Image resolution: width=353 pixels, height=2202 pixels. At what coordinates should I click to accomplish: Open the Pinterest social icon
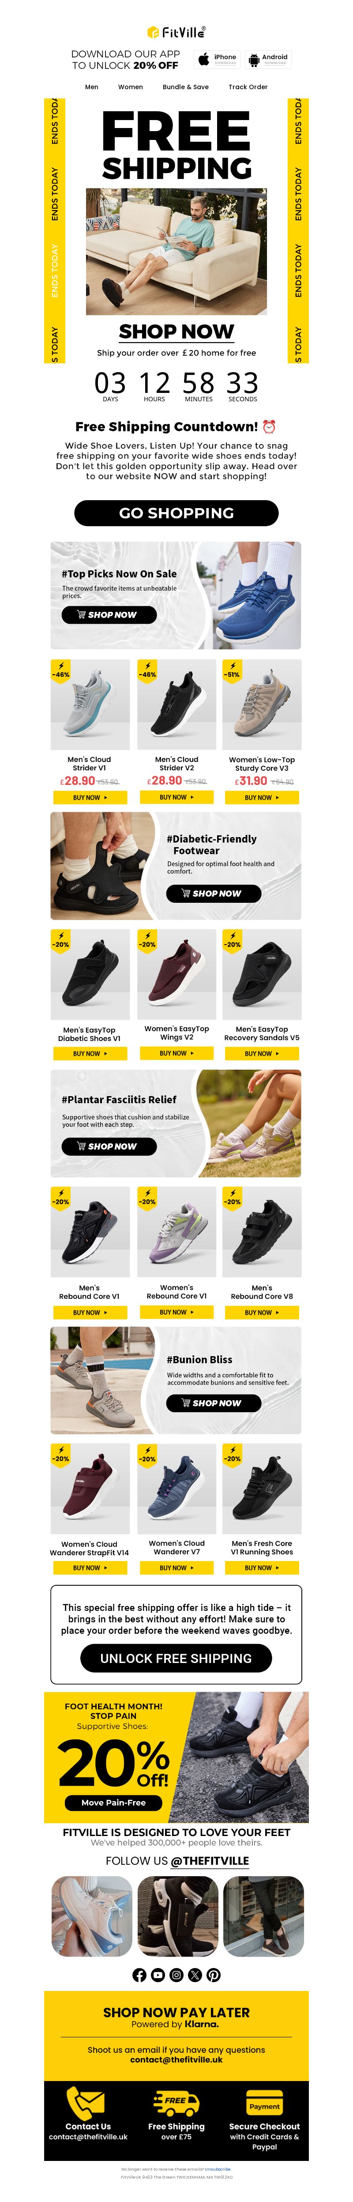(214, 1975)
